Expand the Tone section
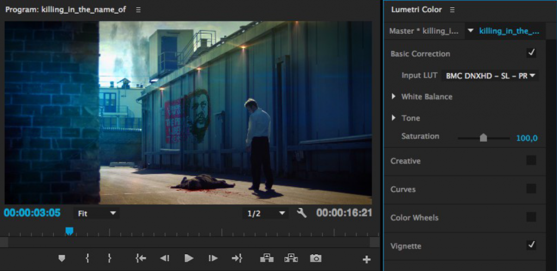This screenshot has width=557, height=271. pyautogui.click(x=394, y=118)
